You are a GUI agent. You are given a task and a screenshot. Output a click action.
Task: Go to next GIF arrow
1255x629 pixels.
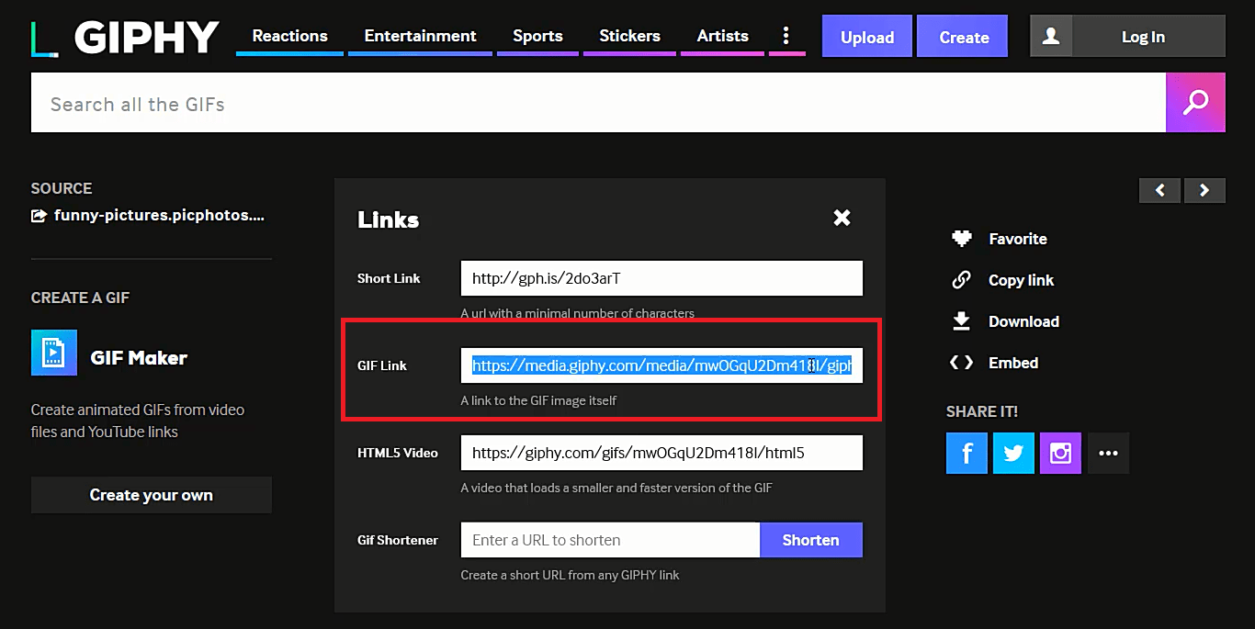coord(1204,190)
